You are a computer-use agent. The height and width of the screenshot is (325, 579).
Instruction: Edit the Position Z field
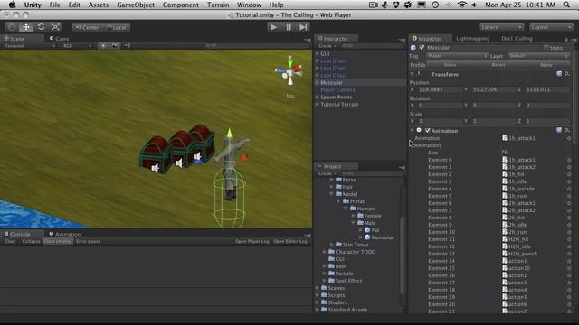(x=547, y=89)
